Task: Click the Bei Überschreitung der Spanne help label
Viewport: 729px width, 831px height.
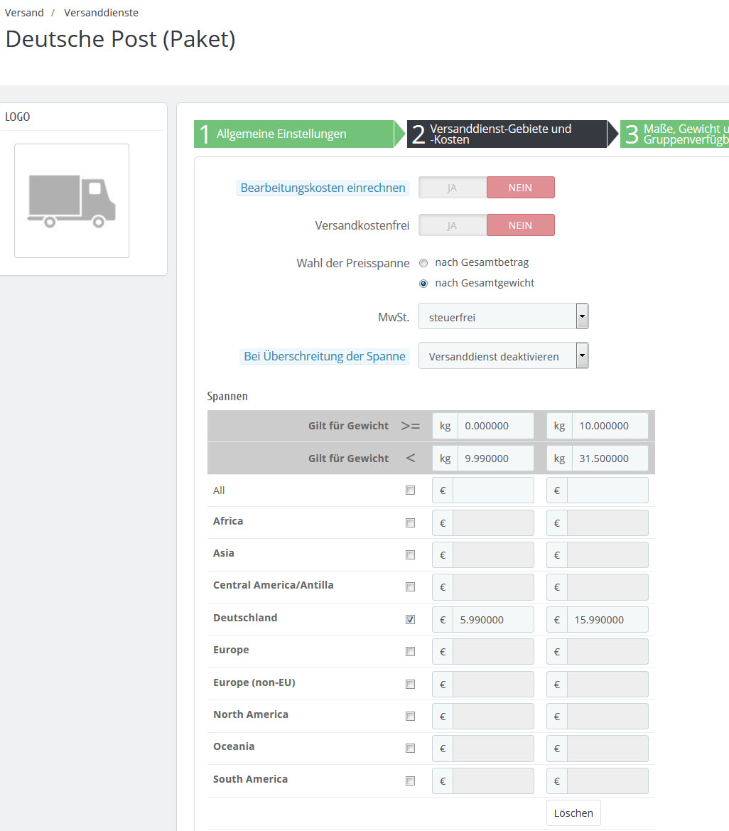Action: click(324, 356)
